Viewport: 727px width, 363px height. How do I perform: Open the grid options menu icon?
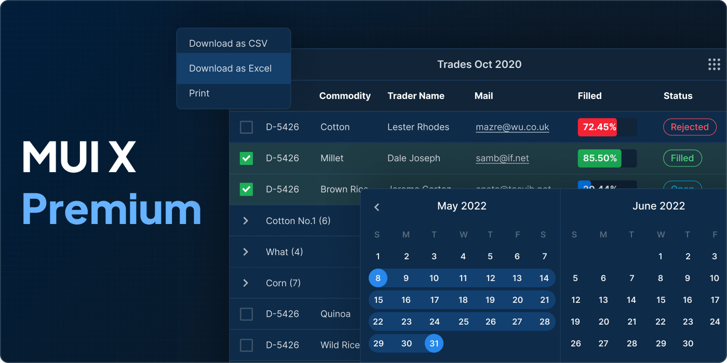tap(714, 64)
